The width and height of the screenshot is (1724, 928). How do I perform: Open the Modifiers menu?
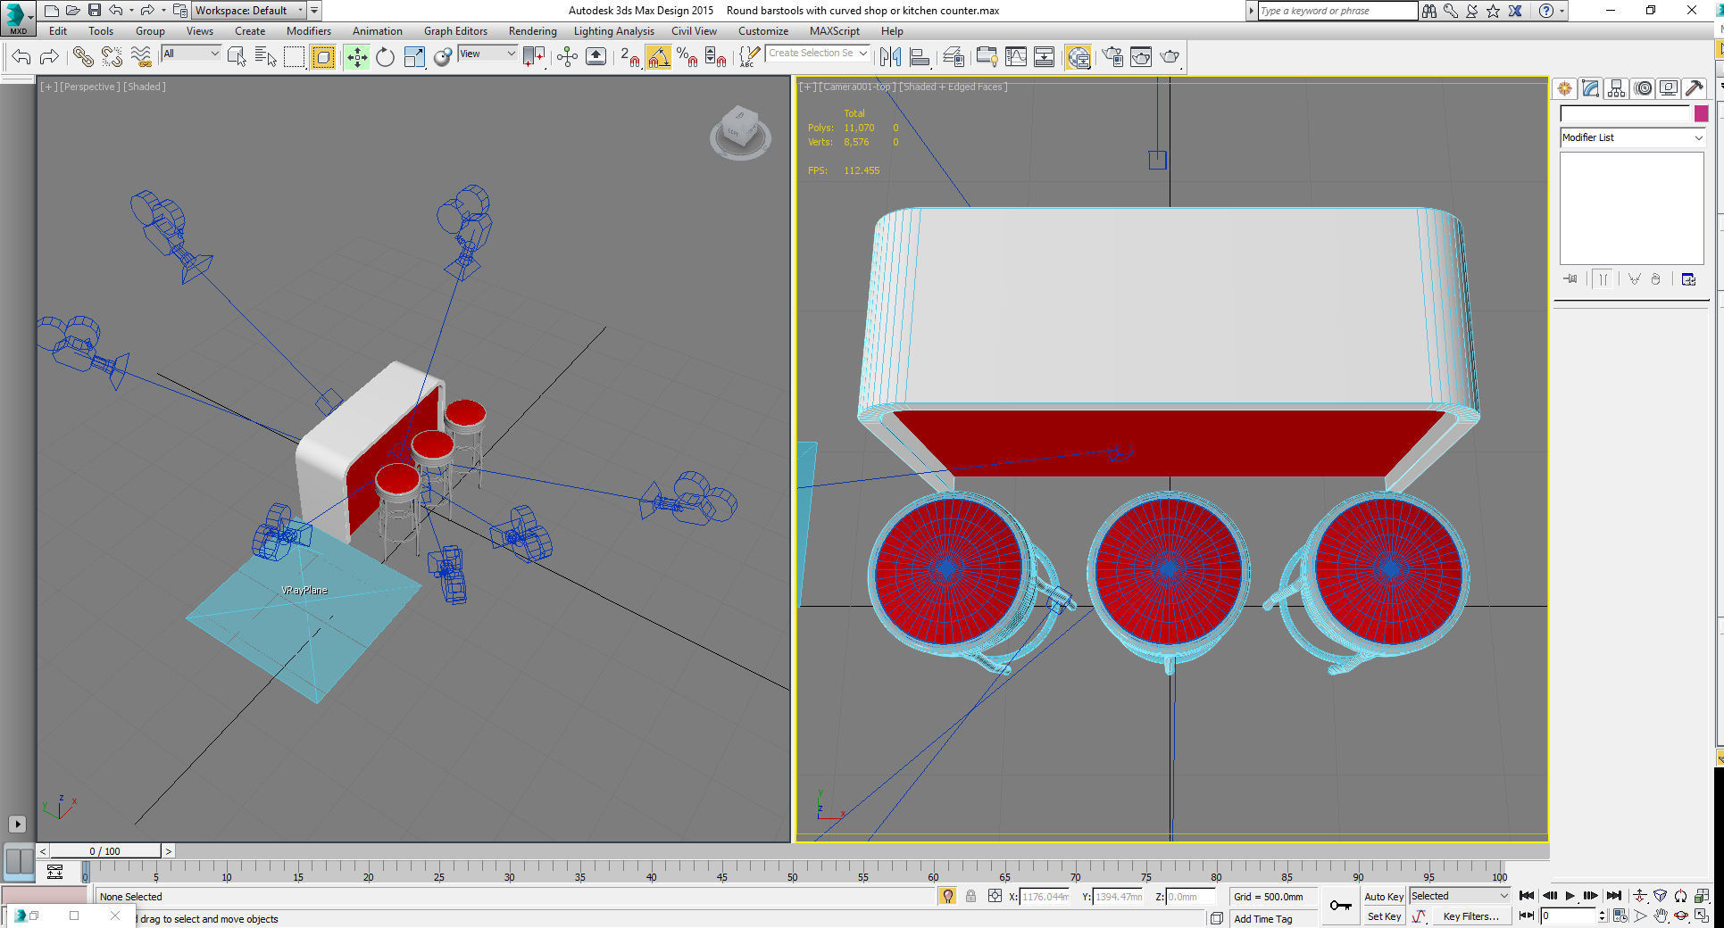[309, 31]
